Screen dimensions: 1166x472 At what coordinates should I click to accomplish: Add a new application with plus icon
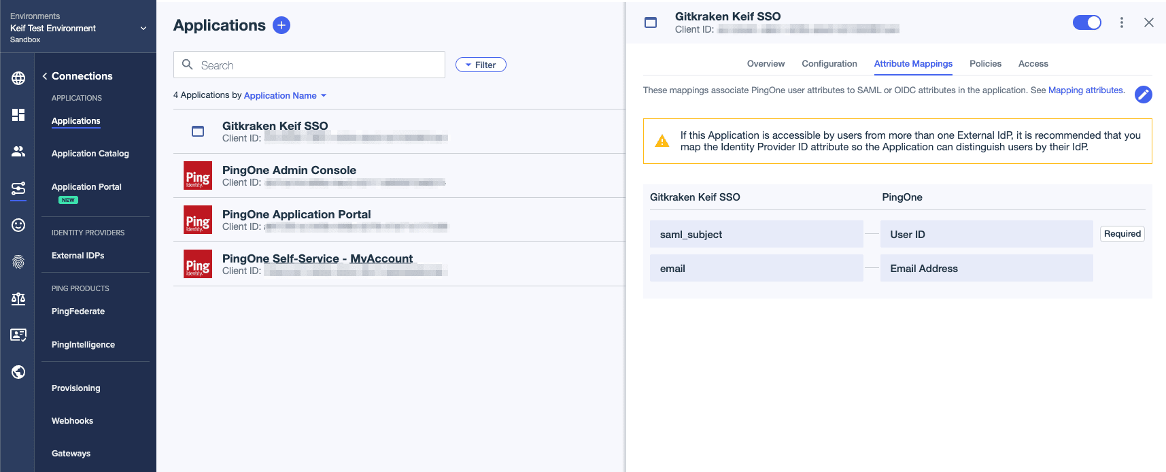tap(281, 25)
